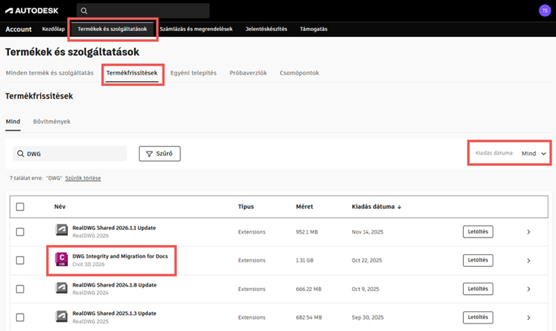Select the Bővítmények sub-tab
The width and height of the screenshot is (556, 331).
[x=52, y=121]
